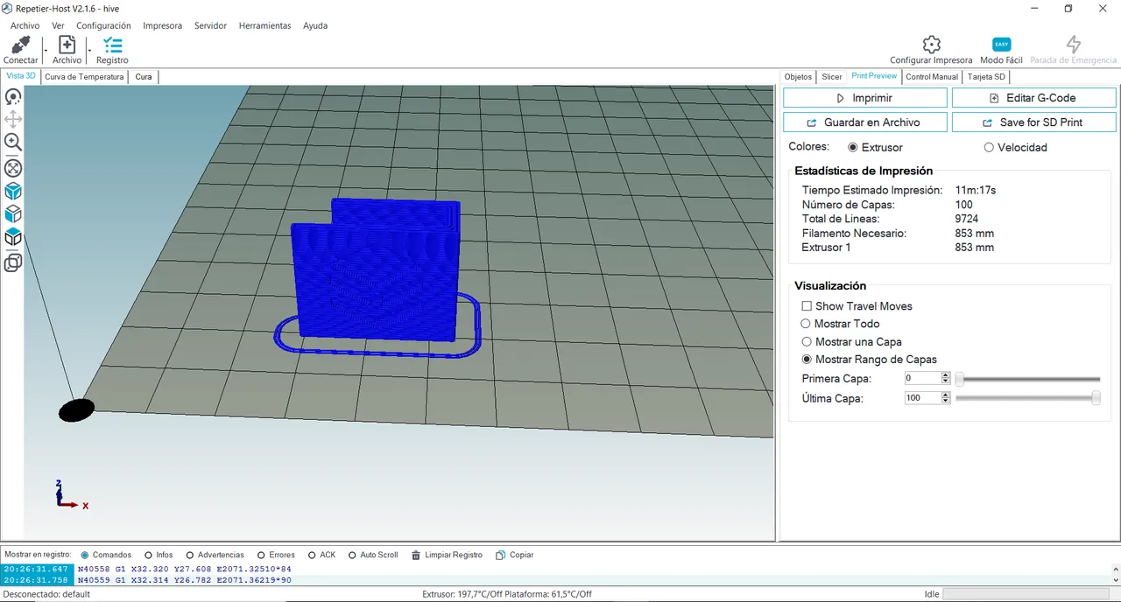Click Save for SD Print button
Screen dimensions: 1121x602
pos(1034,122)
